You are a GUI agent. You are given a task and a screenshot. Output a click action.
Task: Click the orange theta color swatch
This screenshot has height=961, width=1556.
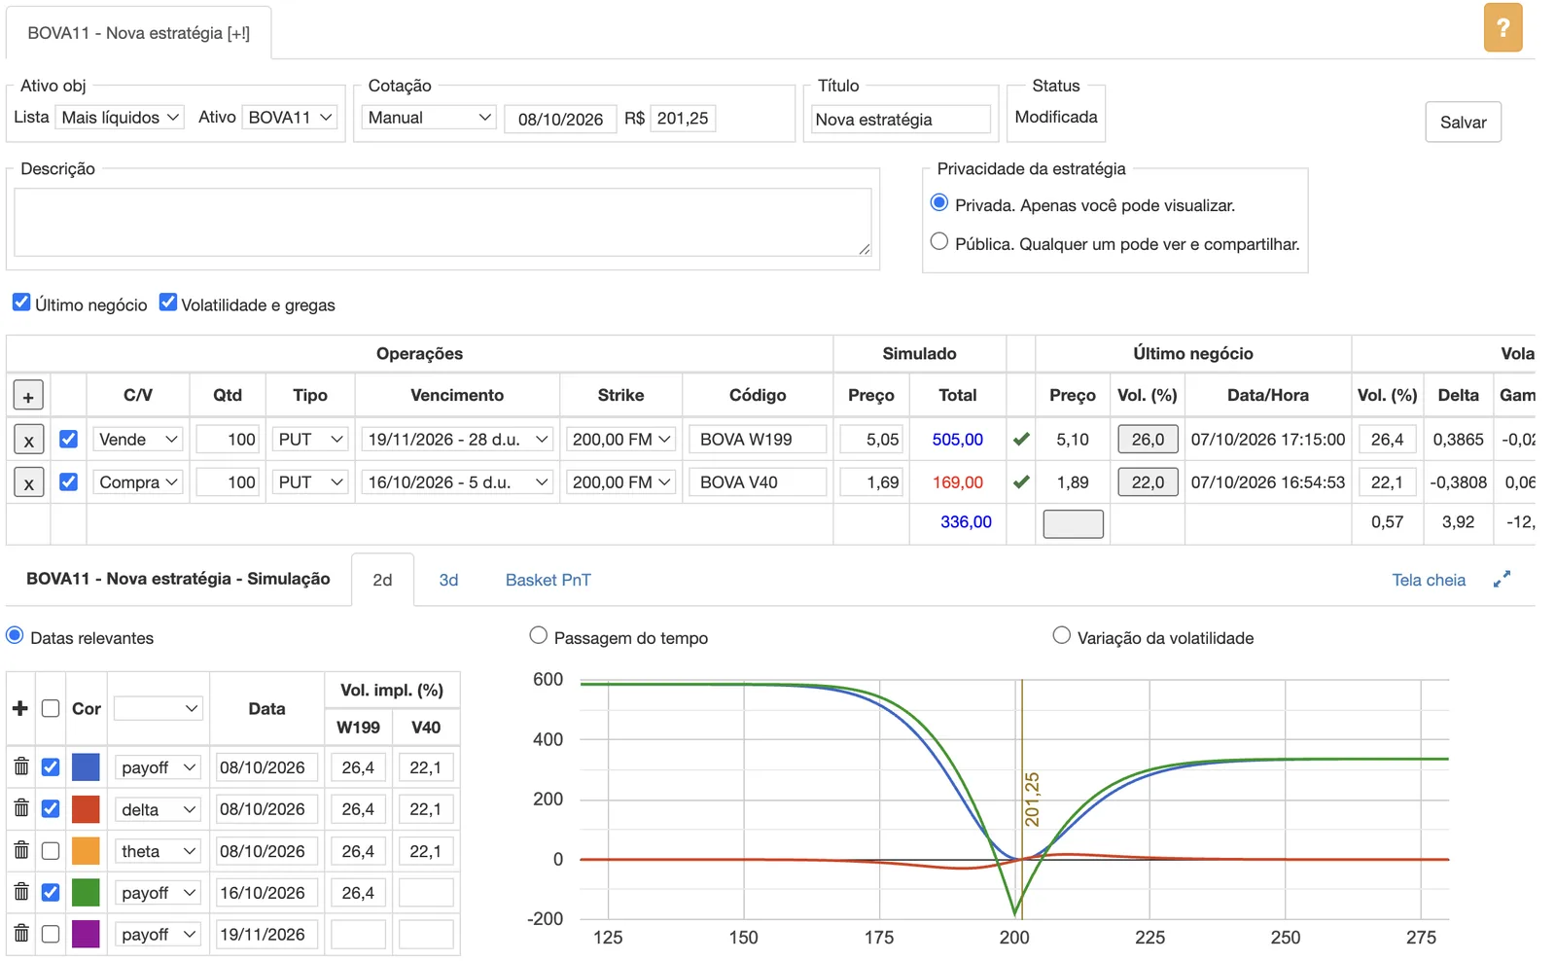pos(86,851)
